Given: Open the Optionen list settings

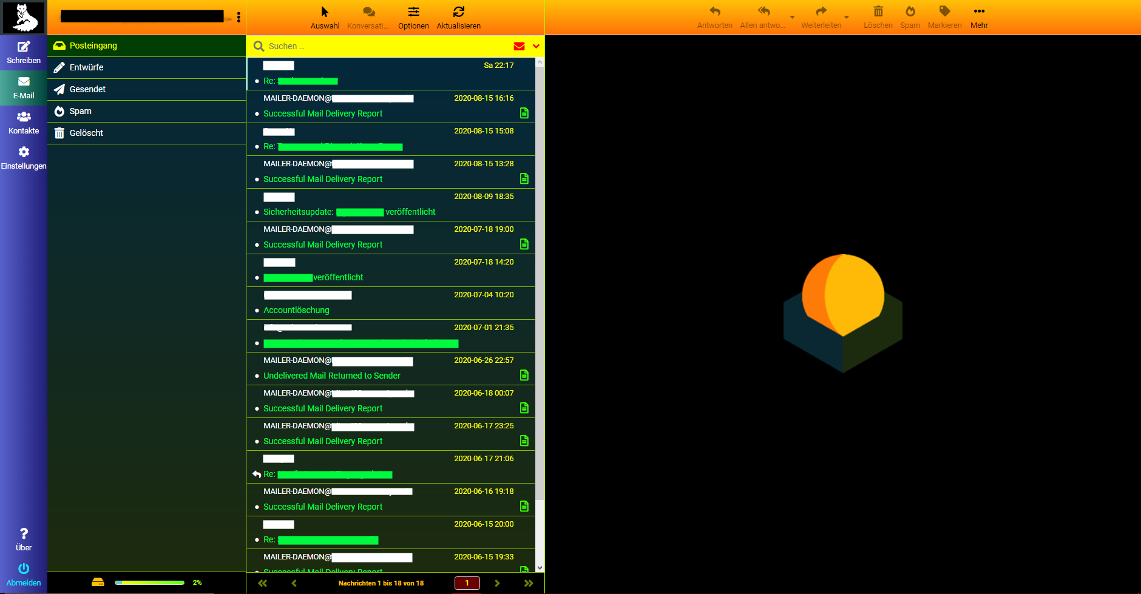Looking at the screenshot, I should 413,12.
